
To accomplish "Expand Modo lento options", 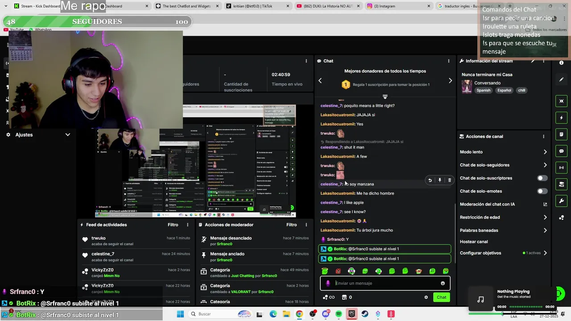I will pyautogui.click(x=545, y=152).
